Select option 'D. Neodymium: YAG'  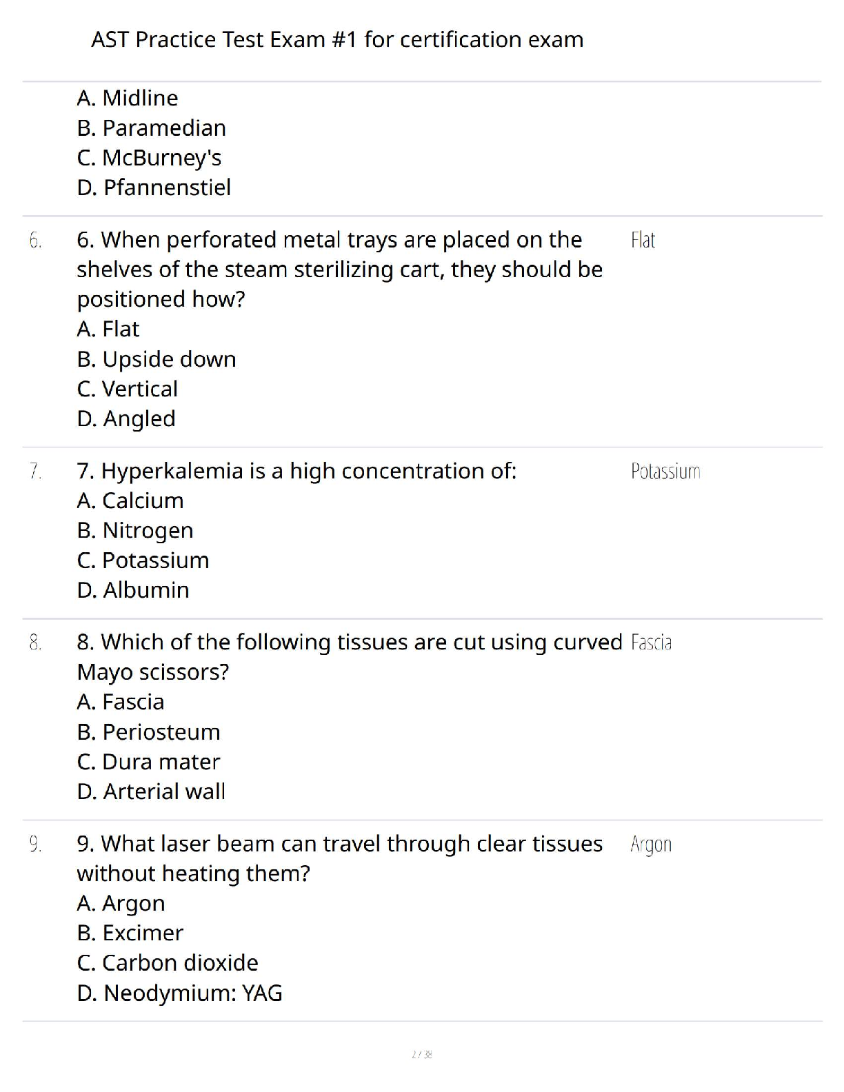pyautogui.click(x=179, y=993)
